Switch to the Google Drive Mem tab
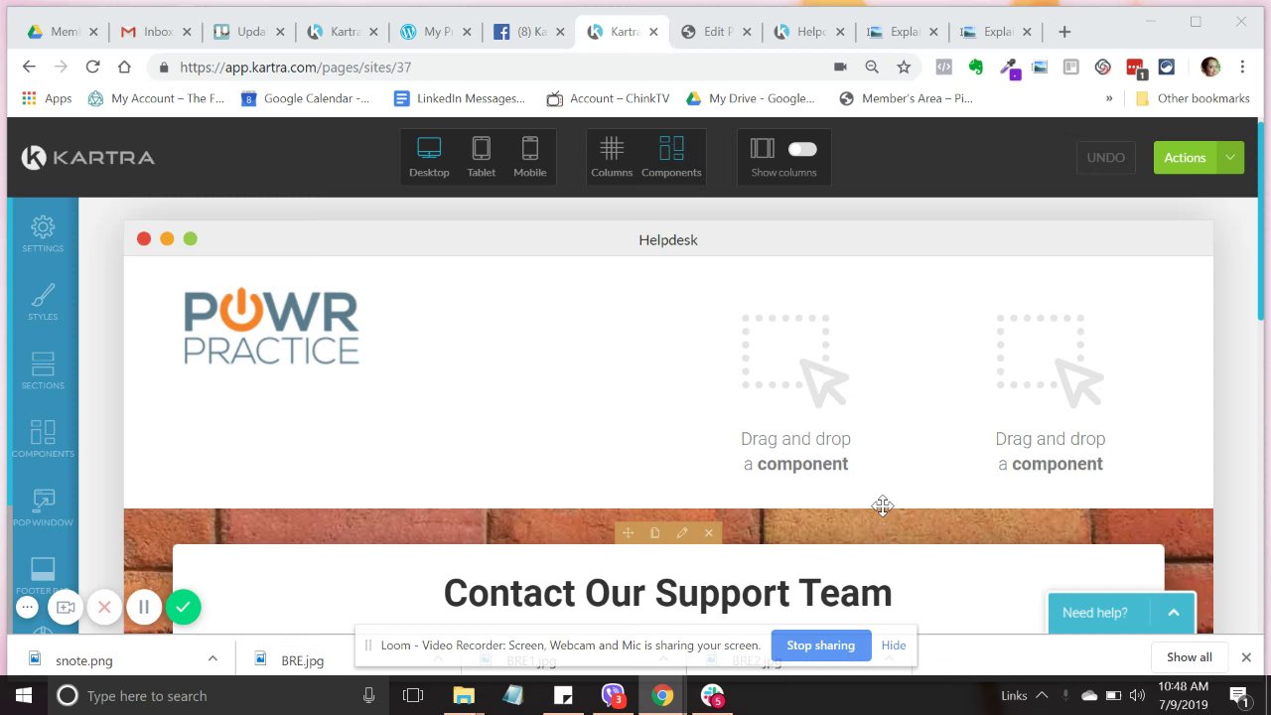1271x715 pixels. click(64, 32)
